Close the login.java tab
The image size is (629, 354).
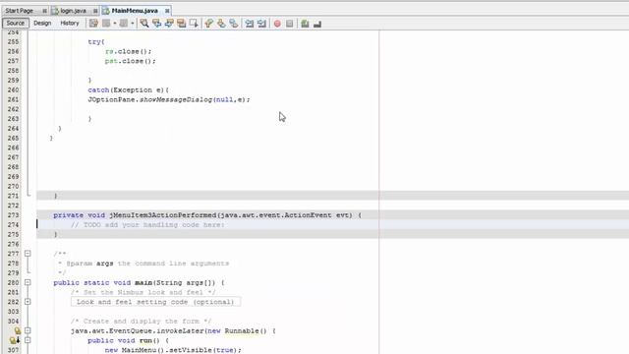click(x=95, y=11)
